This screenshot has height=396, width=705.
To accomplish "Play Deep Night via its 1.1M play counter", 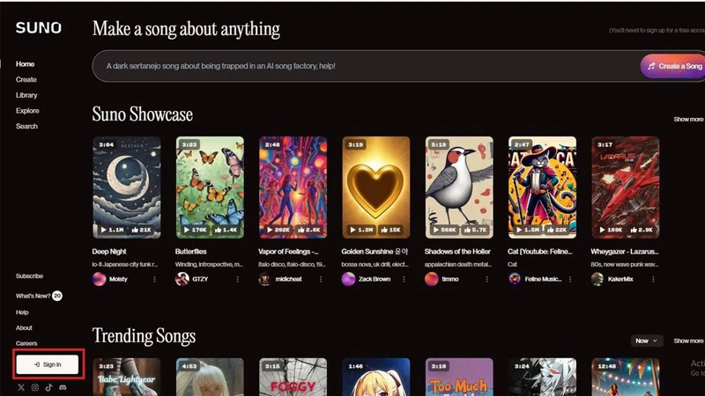I will point(113,230).
